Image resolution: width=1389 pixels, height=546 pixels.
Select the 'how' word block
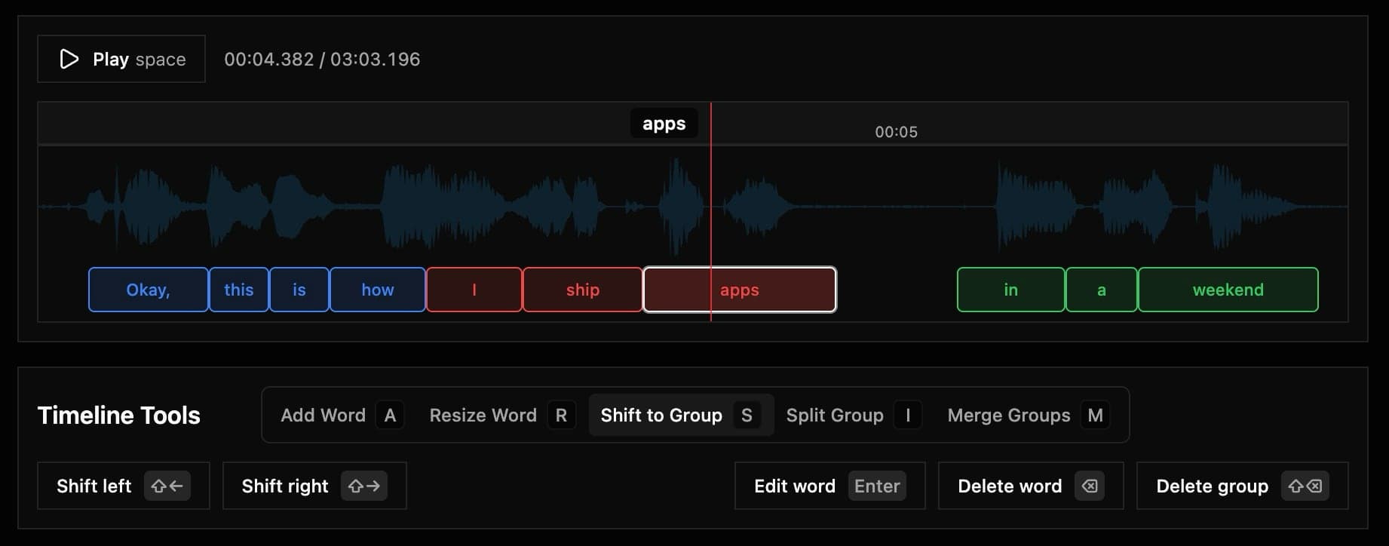click(x=378, y=290)
